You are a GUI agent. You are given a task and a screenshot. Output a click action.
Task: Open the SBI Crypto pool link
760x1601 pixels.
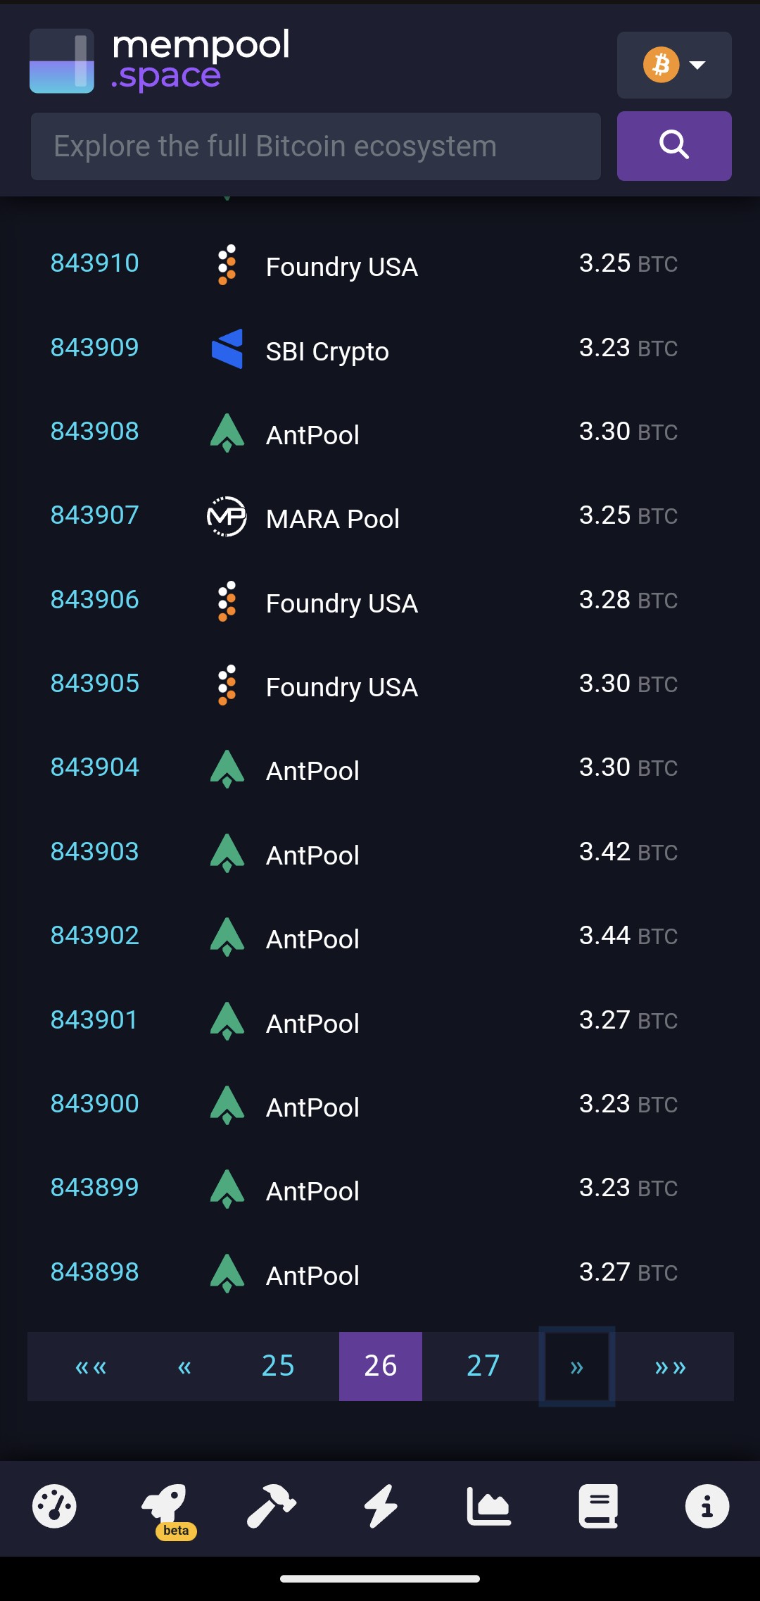327,351
